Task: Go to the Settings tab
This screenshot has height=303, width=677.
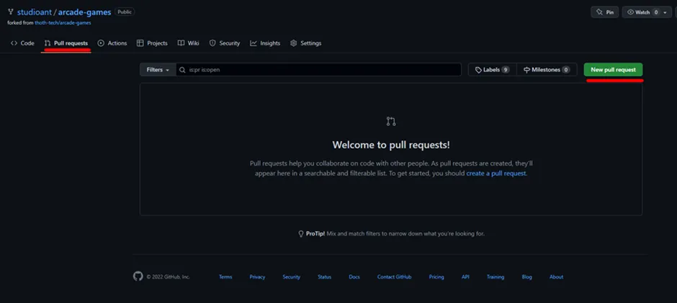Action: [305, 43]
